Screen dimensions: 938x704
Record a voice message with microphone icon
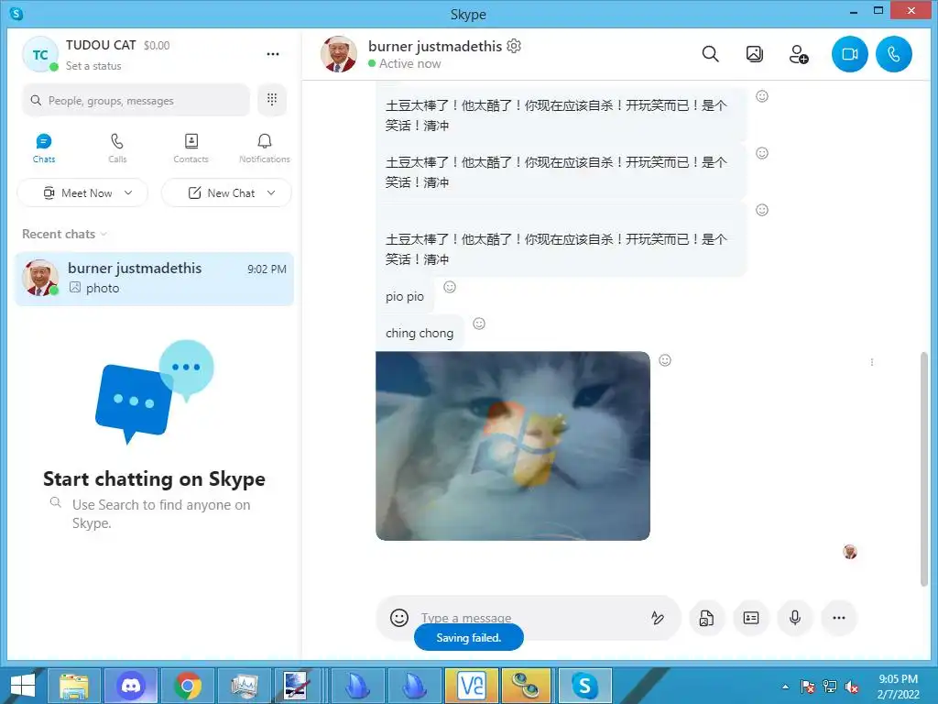(794, 617)
